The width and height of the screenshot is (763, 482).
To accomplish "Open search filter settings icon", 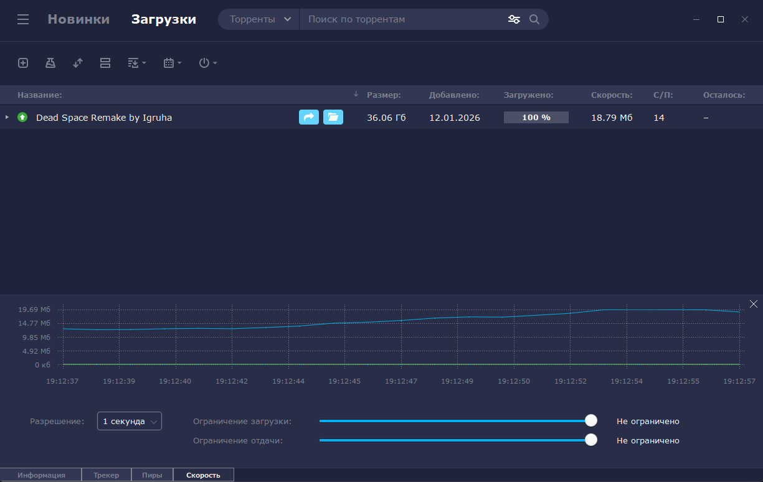I will 514,19.
